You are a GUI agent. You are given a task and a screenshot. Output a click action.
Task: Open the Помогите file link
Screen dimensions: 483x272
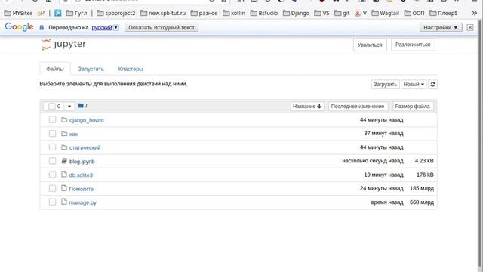82,189
